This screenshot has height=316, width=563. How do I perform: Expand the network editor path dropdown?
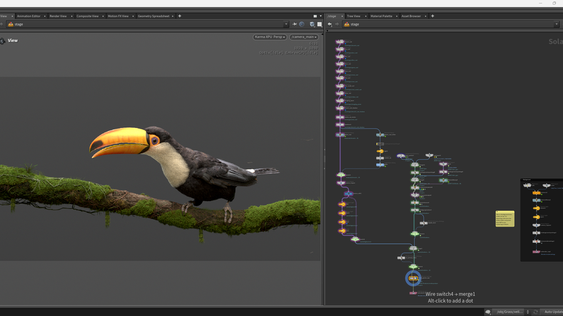pos(556,24)
